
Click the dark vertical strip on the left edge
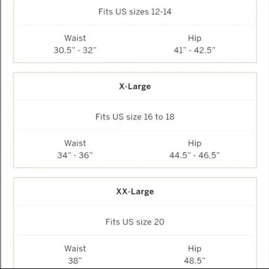pos(1,130)
